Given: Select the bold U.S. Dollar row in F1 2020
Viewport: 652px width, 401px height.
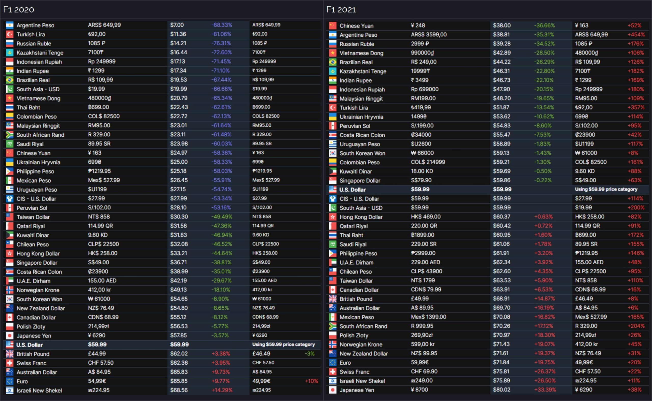Looking at the screenshot, I should click(162, 345).
